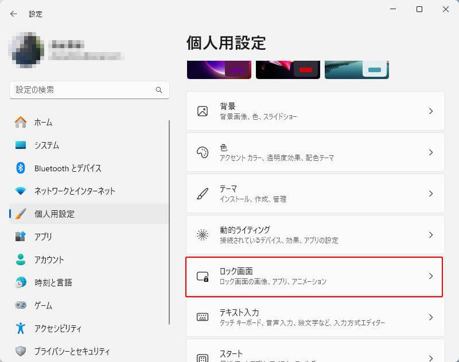Click the Apps icon in sidebar
The image size is (459, 362).
21,237
